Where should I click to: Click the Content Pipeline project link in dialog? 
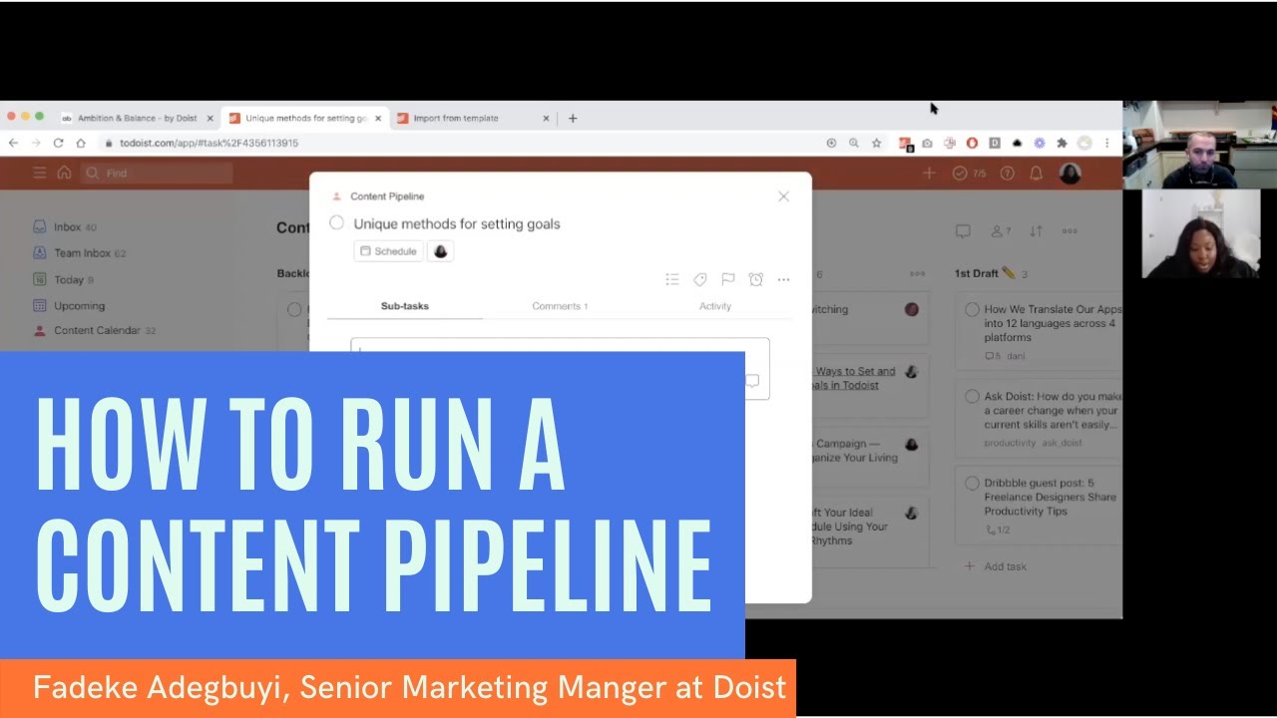click(387, 196)
